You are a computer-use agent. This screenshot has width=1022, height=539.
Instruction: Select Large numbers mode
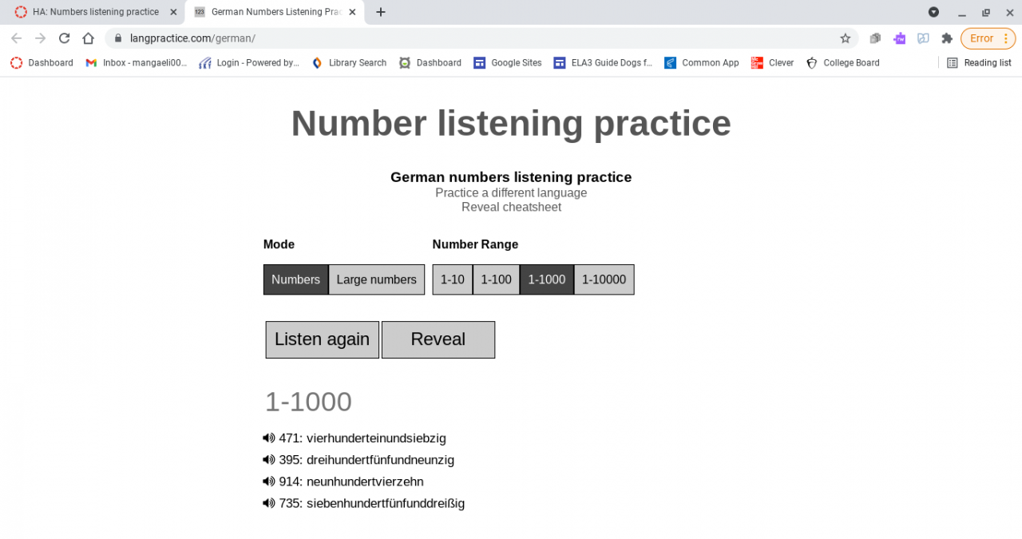[376, 279]
